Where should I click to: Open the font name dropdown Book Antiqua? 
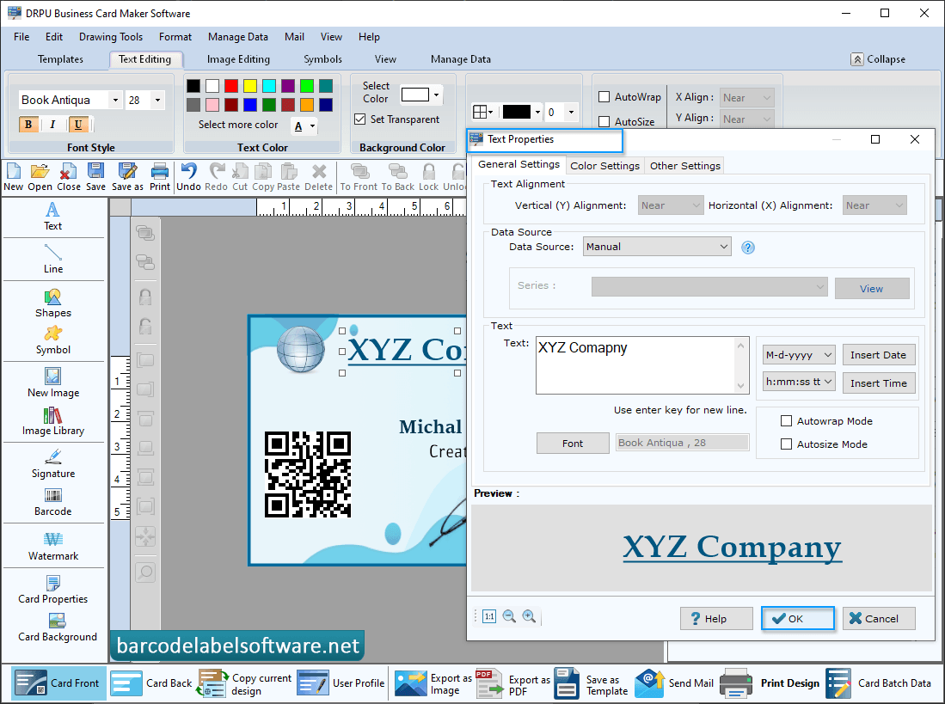(115, 100)
